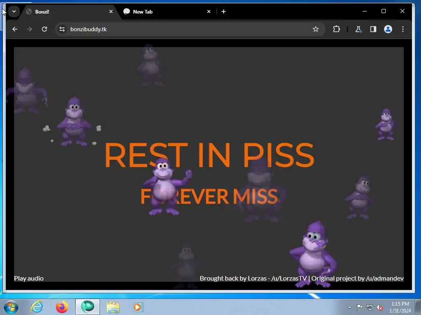Maximize the Chrome window
Viewport: 421px width, 315px height.
(384, 11)
